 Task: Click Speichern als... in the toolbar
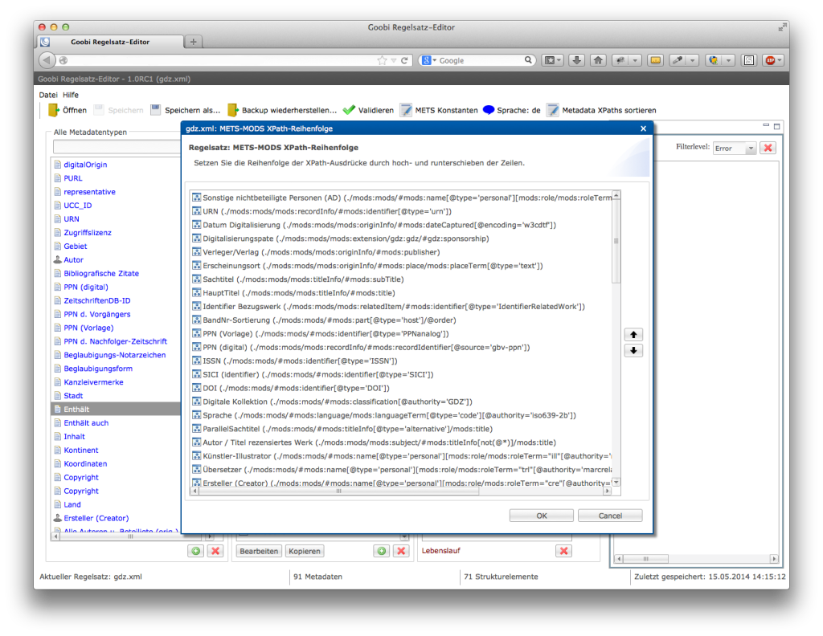[x=186, y=110]
